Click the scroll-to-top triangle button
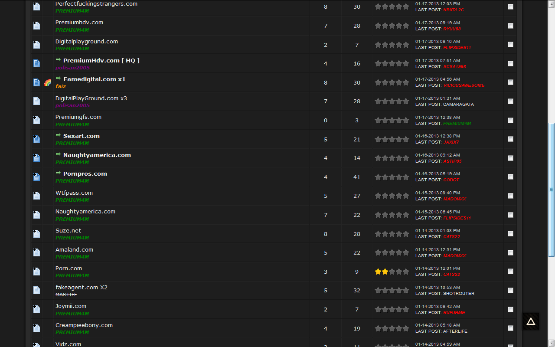The image size is (555, 347). [x=531, y=321]
